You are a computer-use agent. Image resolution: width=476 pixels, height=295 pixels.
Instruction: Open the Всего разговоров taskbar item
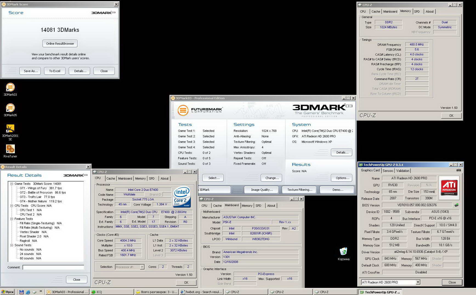click(157, 292)
